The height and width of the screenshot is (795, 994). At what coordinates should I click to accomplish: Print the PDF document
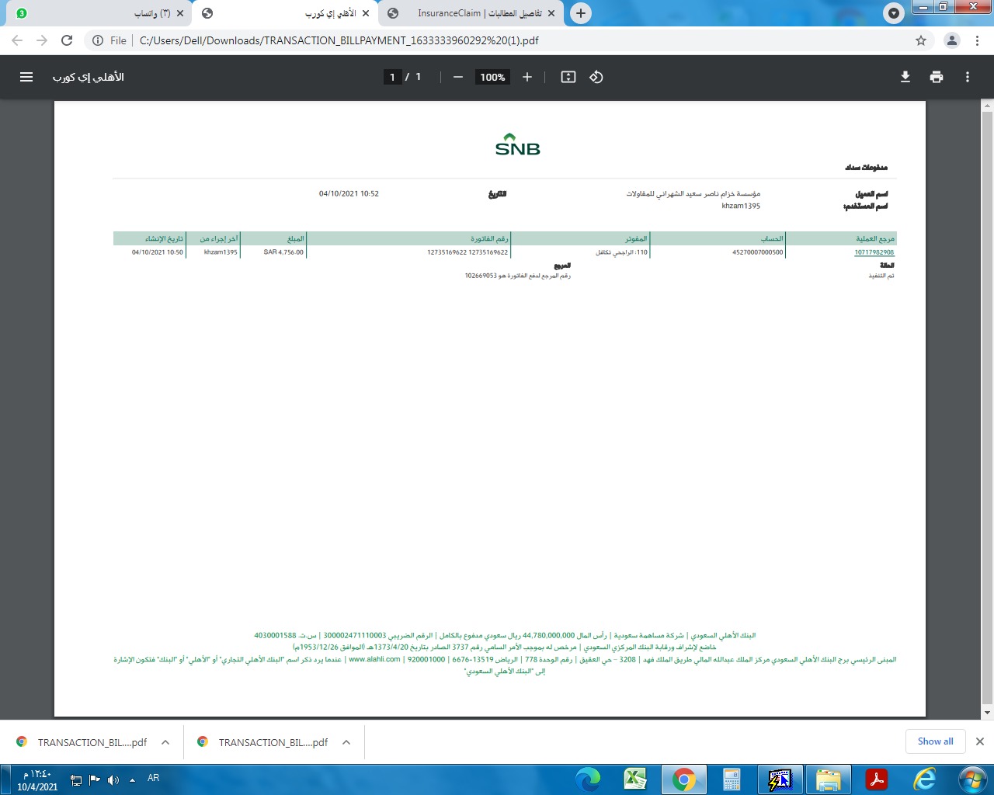[x=937, y=77]
